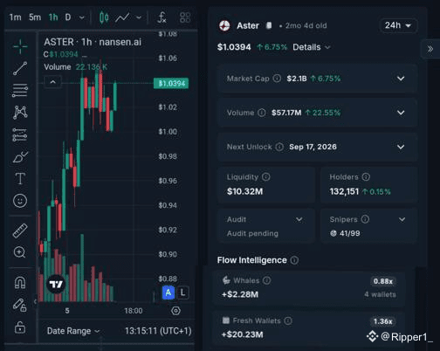
Task: Open the Date Range menu
Action: (73, 331)
